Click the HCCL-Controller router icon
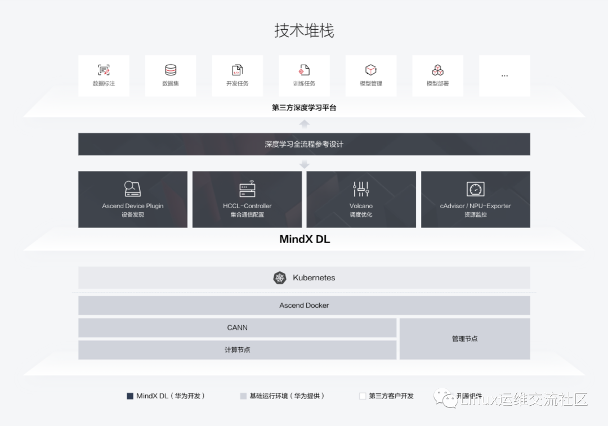608x426 pixels. [x=247, y=189]
